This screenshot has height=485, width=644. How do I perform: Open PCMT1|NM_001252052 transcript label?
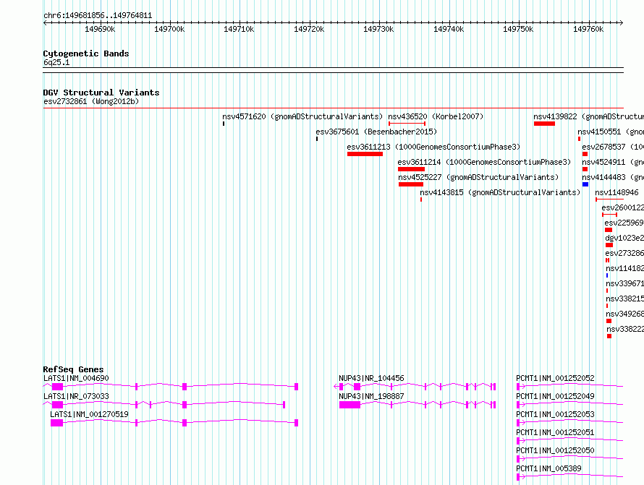(555, 378)
